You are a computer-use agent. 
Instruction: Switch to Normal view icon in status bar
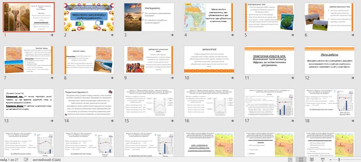tap(290, 159)
